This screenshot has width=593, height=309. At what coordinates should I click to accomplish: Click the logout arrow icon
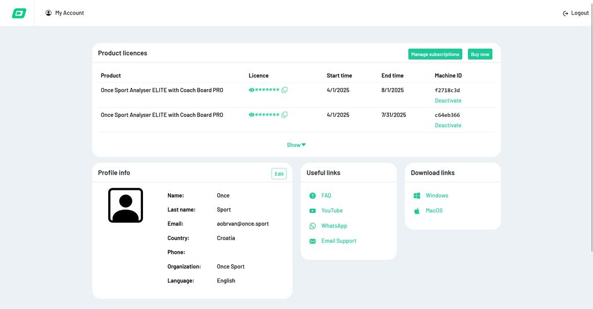click(x=565, y=13)
